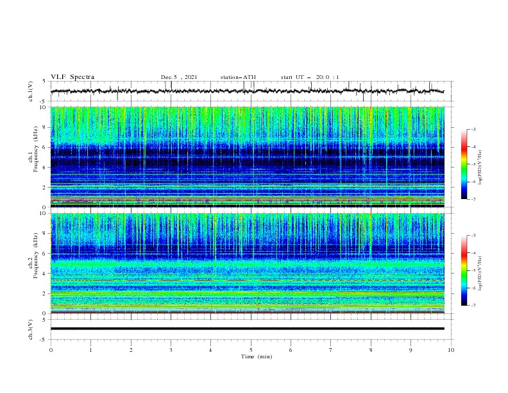Viewport: 508px width, 393px height.
Task: Click the "2" tick on the time axis
Action: point(131,350)
